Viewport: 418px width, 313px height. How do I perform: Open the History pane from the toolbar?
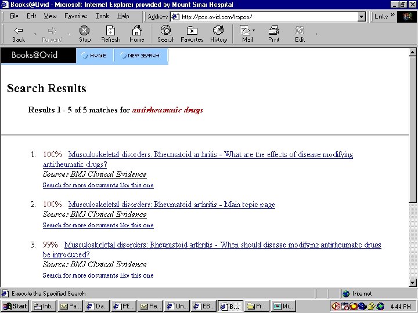coord(219,34)
